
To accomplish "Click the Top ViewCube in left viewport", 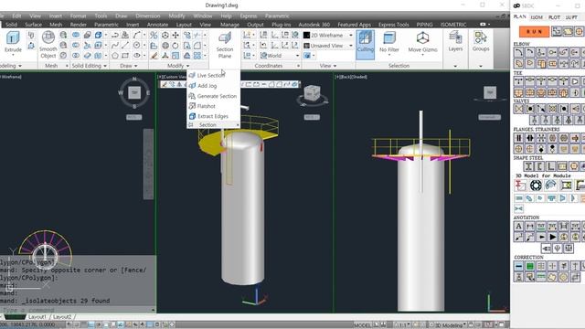I will pyautogui.click(x=134, y=92).
